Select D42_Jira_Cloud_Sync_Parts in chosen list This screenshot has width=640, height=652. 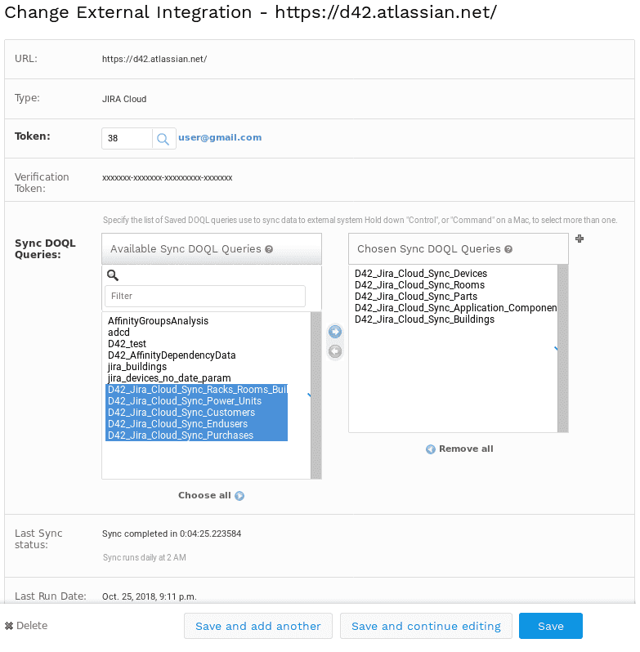tap(417, 297)
